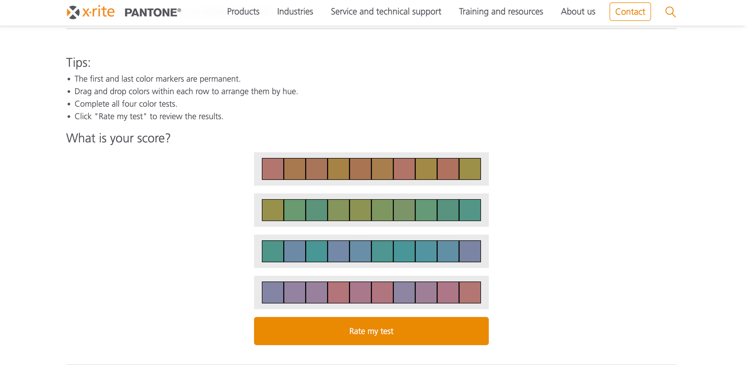The height and width of the screenshot is (365, 747).
Task: Select first blue-purple swatch in bottom row
Action: pyautogui.click(x=273, y=293)
